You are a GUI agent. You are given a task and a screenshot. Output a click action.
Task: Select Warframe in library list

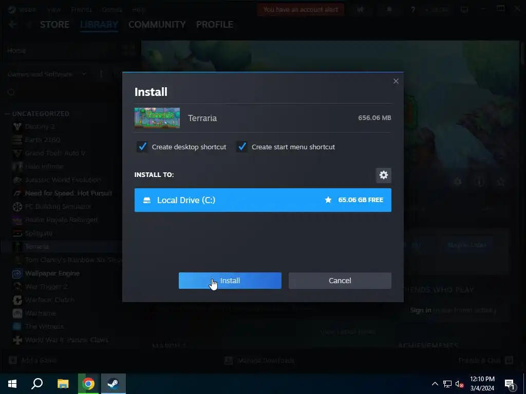(x=40, y=313)
